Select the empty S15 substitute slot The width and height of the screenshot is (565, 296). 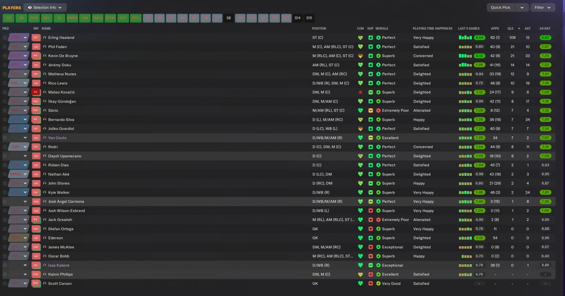(309, 18)
